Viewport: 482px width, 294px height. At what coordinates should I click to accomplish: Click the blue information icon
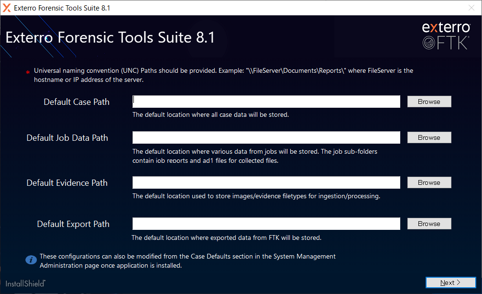(31, 260)
